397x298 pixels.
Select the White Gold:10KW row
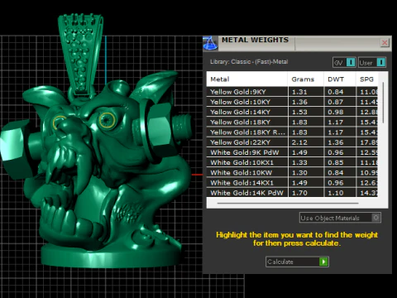[x=292, y=173]
